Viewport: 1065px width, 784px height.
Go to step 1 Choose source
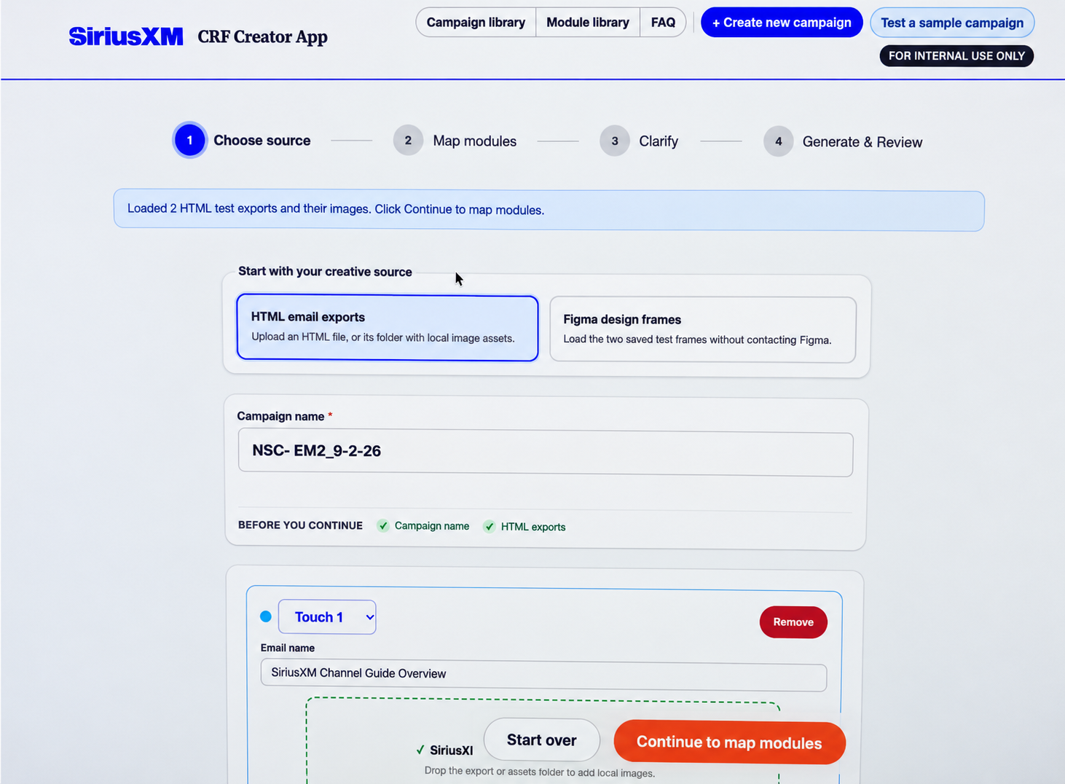click(x=243, y=140)
